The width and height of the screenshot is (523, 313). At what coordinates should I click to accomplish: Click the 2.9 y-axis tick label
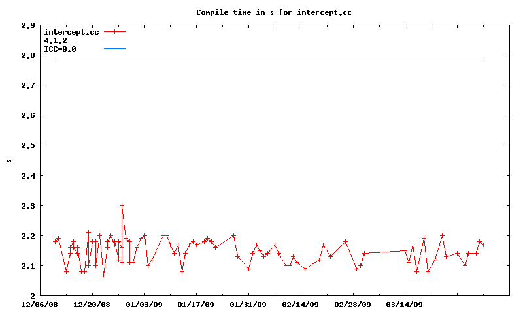coord(28,25)
